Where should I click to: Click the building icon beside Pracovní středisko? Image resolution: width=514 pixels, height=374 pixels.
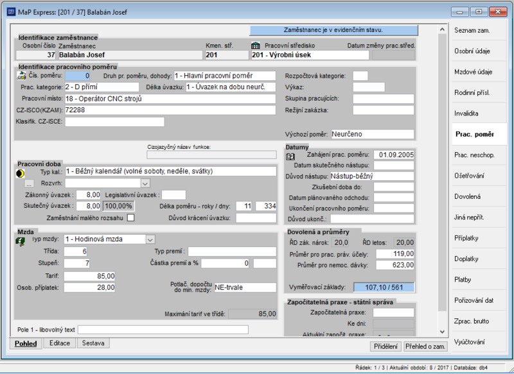(255, 46)
